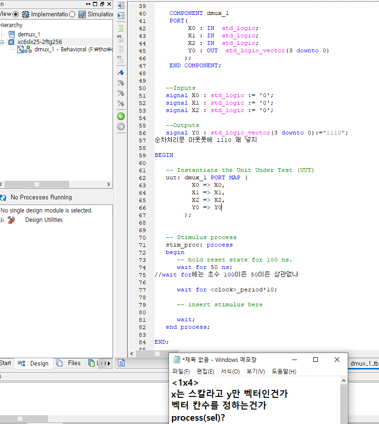379x424 pixels.
Task: Click the double-arrow expand icon in panel header
Action: (88, 4)
